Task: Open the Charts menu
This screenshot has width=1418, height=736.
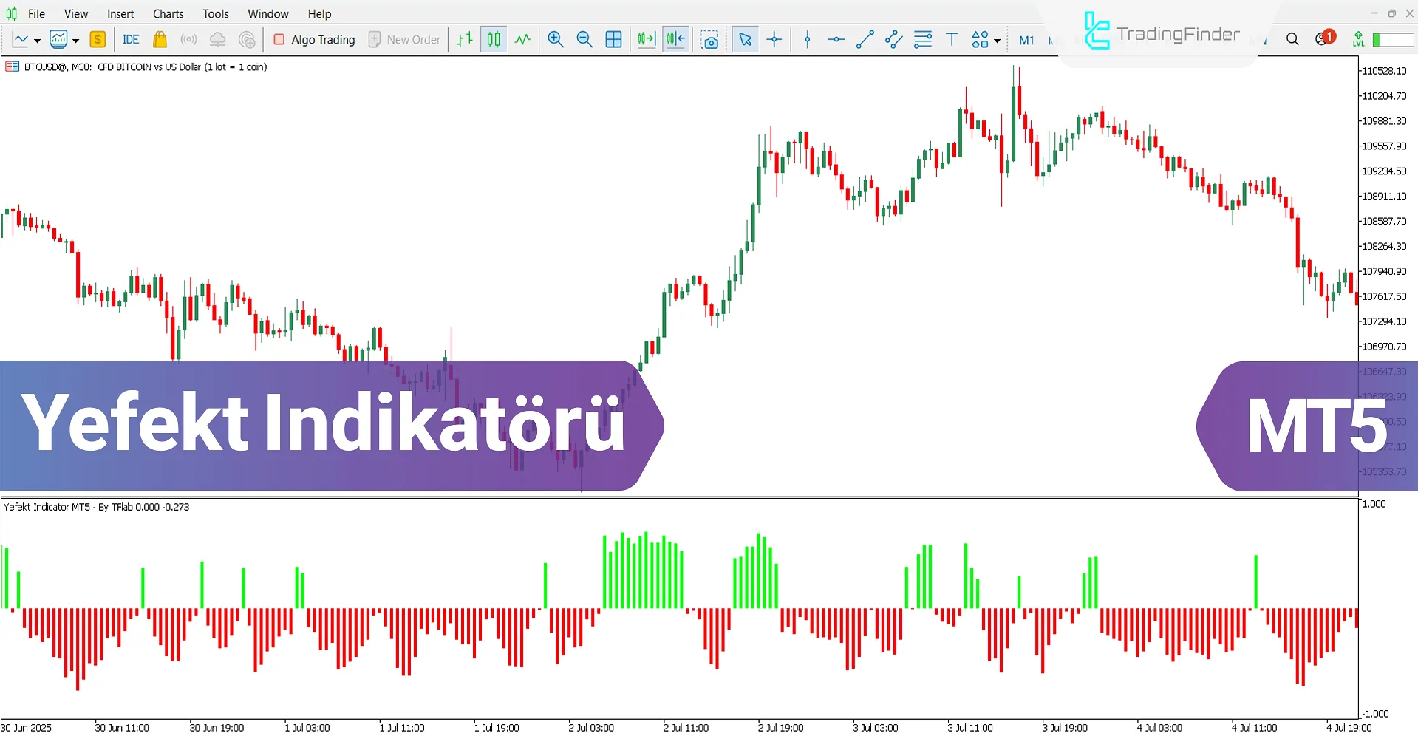Action: click(x=168, y=13)
